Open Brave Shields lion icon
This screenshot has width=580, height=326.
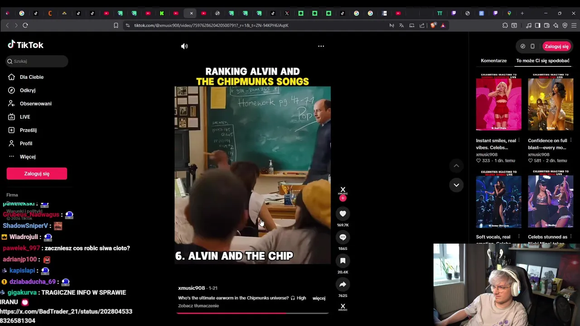433,25
